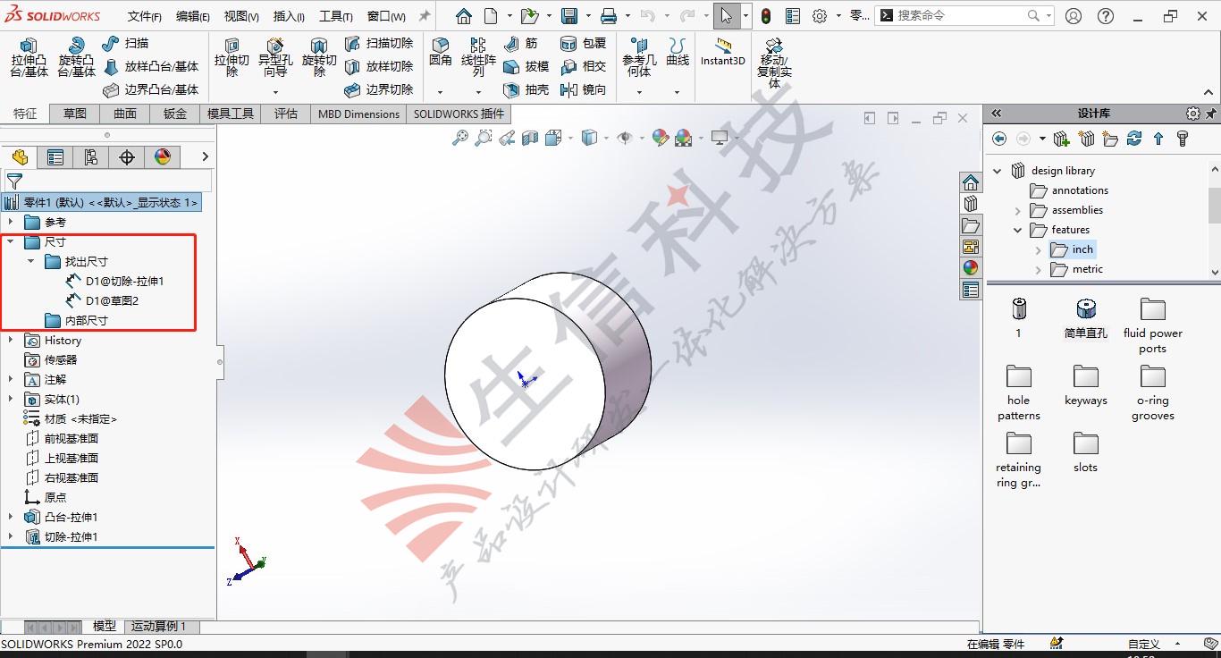Expand the metric folder in design library
Screen dimensions: 1221x658
pos(1038,269)
